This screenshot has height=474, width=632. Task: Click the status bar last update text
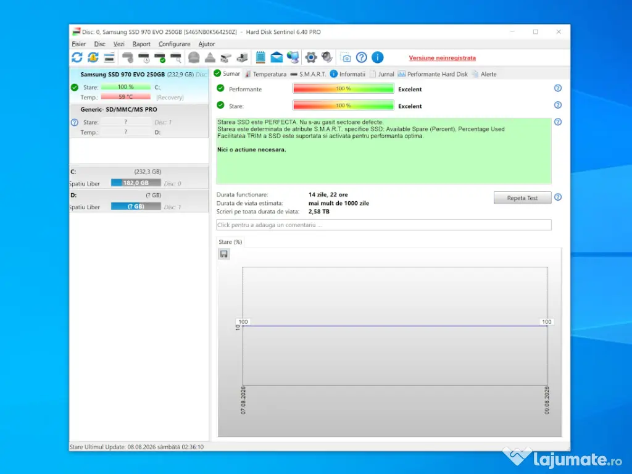point(136,447)
